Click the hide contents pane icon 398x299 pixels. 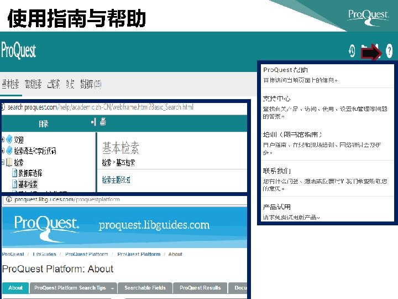click(x=93, y=122)
